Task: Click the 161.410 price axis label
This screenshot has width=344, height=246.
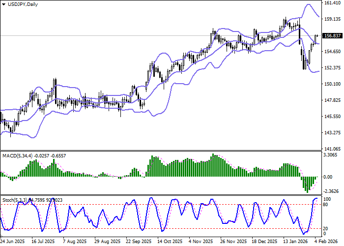Action: click(x=333, y=3)
